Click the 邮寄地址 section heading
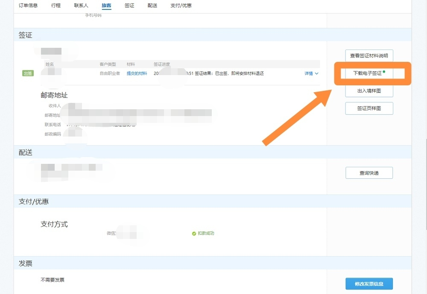Viewport: 427px width, 294px height. pyautogui.click(x=54, y=95)
